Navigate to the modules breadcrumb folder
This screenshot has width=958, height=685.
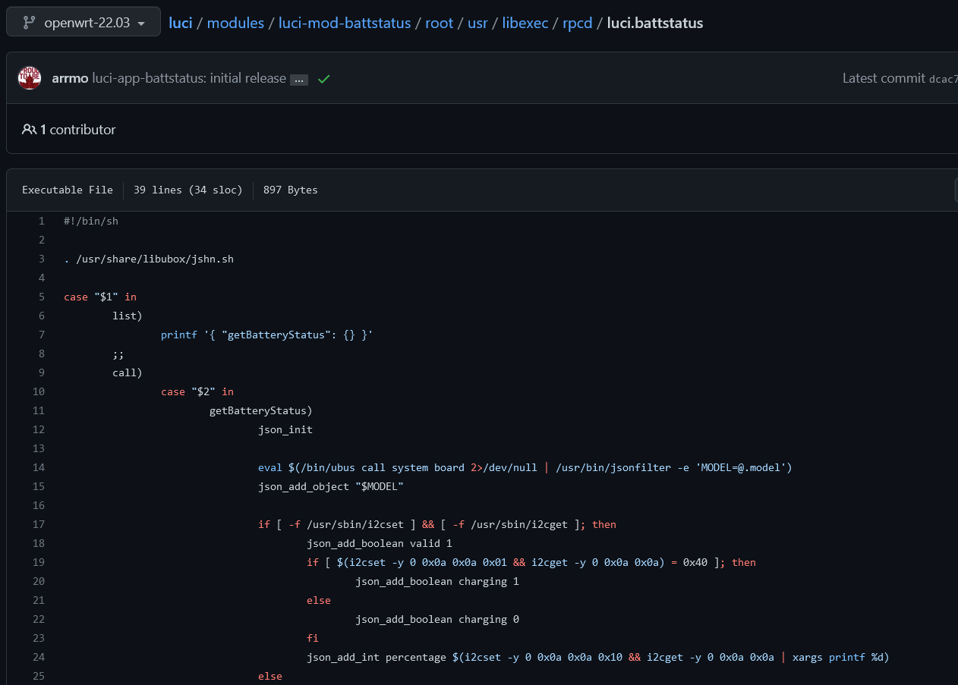235,23
